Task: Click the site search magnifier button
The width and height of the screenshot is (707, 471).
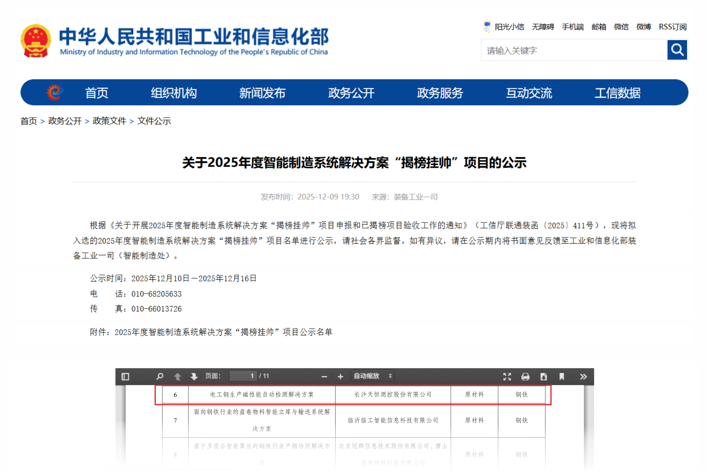Action: coord(677,50)
